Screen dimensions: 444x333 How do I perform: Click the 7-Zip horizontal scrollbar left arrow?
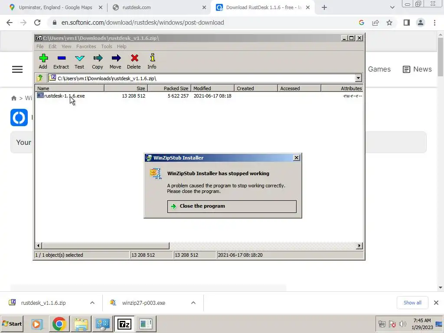39,245
